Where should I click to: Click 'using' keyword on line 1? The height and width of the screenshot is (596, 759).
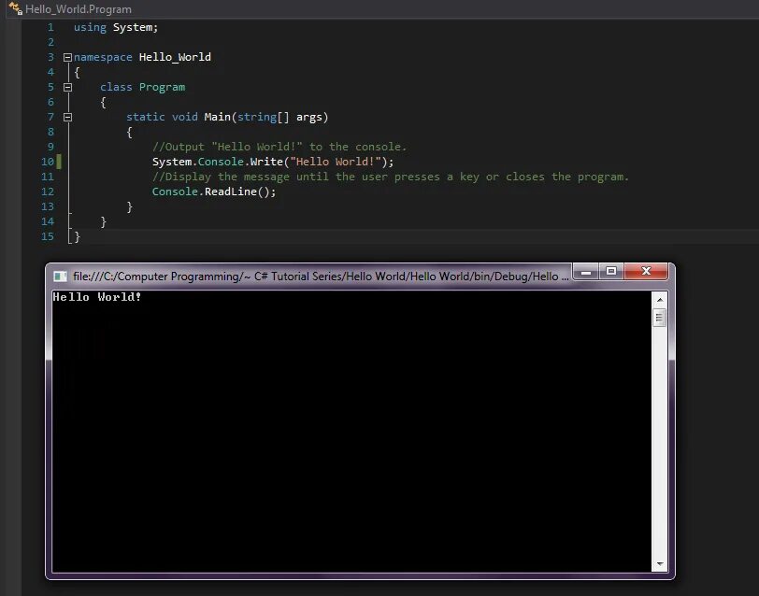tap(90, 28)
